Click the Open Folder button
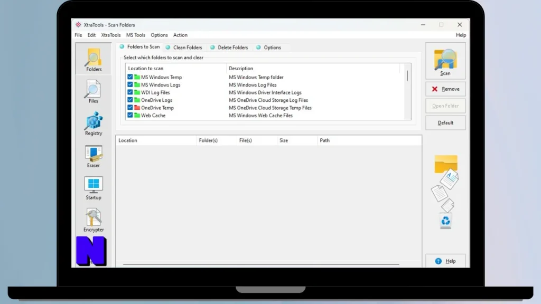This screenshot has width=541, height=304. tap(445, 106)
